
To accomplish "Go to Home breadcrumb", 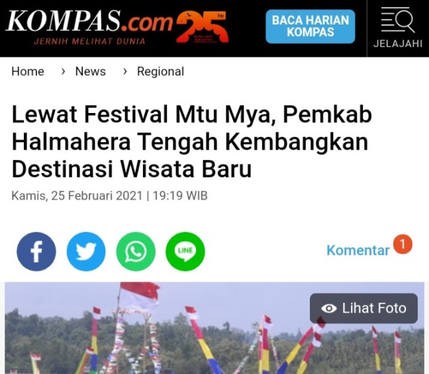I will (x=28, y=71).
